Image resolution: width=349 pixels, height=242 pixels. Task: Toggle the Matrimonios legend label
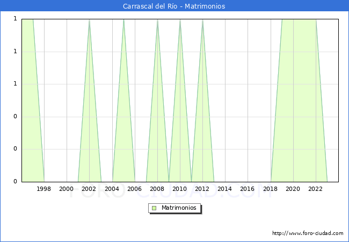pos(178,208)
